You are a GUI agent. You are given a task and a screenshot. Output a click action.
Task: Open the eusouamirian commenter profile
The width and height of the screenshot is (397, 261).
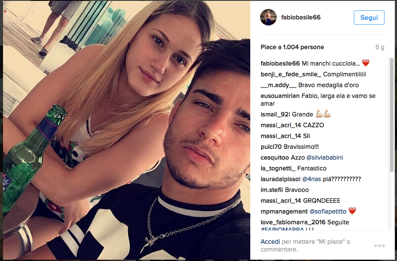280,96
